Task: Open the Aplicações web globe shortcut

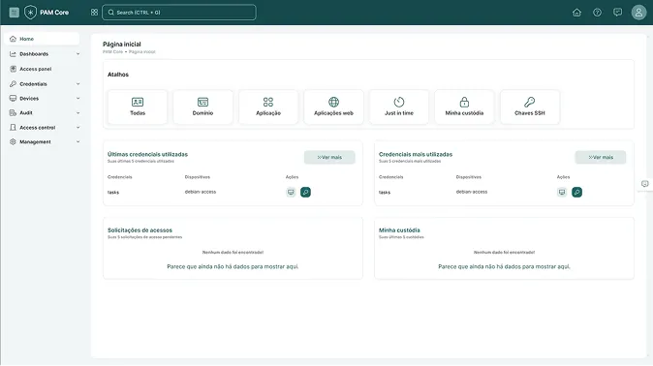Action: [x=333, y=107]
